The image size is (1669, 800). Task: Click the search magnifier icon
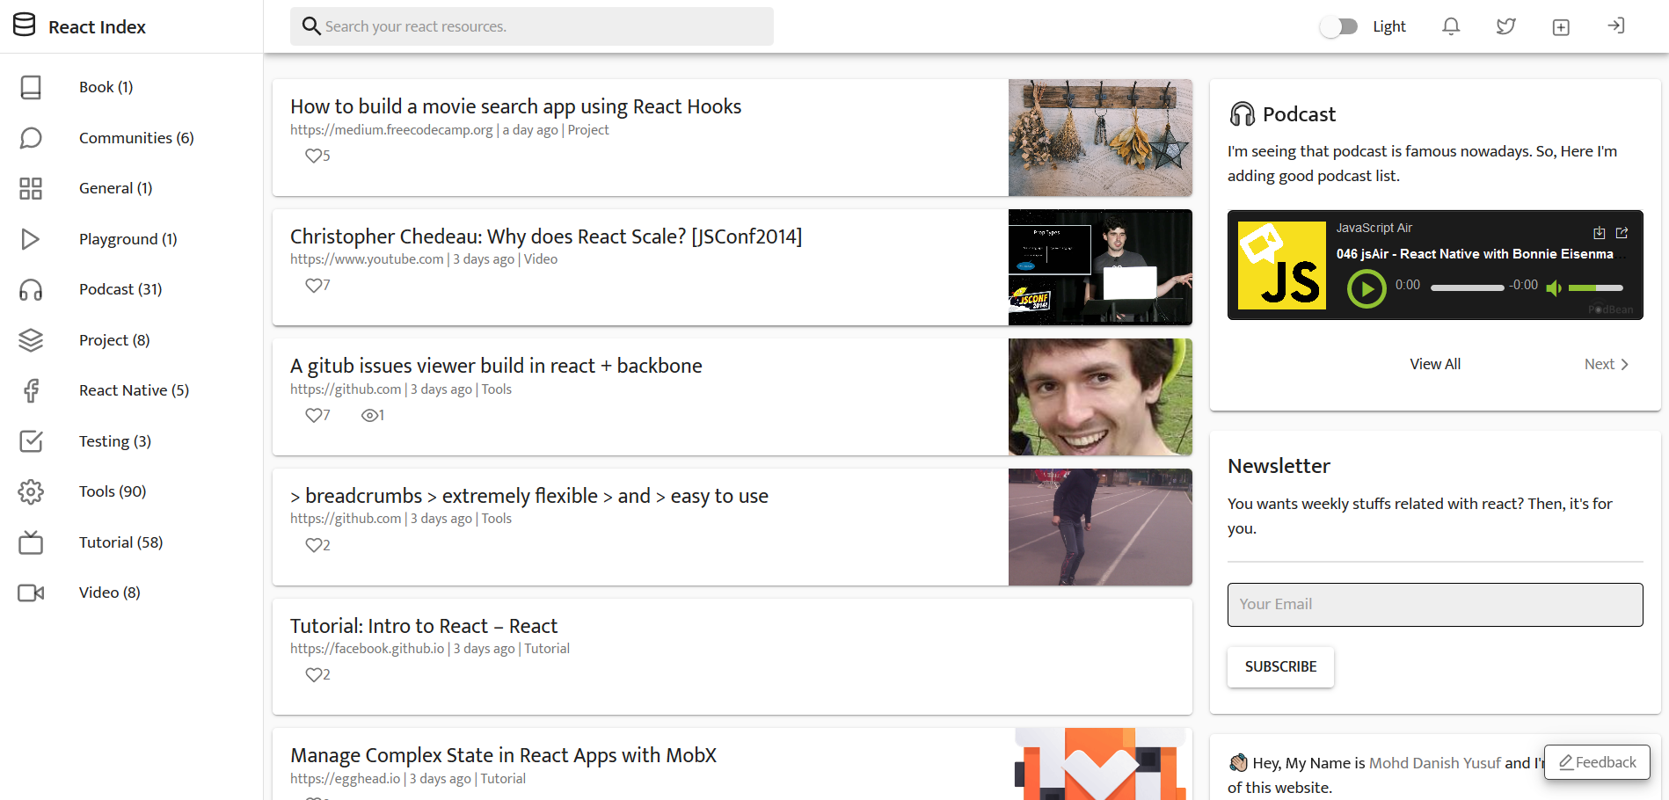(x=310, y=26)
